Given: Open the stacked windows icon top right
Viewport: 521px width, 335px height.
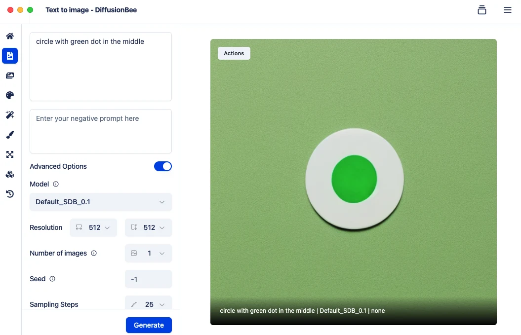Looking at the screenshot, I should tap(482, 10).
